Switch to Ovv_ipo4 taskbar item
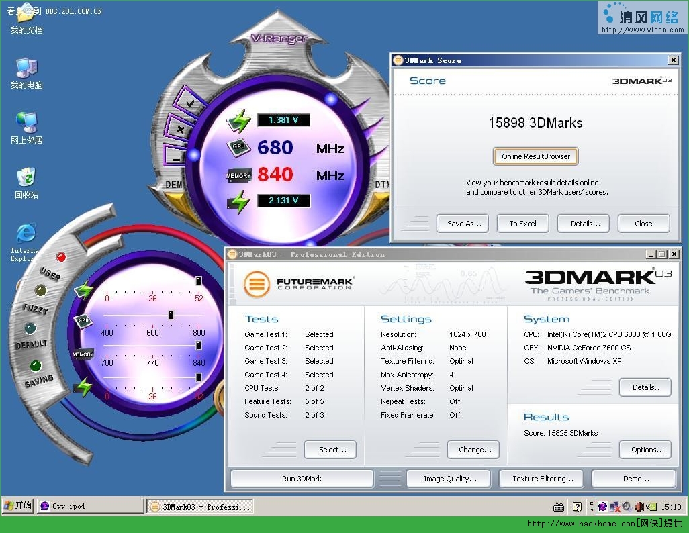689x533 pixels. pos(90,507)
